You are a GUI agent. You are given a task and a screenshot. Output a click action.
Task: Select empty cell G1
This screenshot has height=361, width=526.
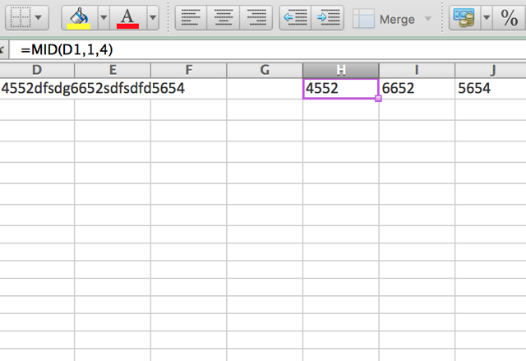pyautogui.click(x=265, y=89)
